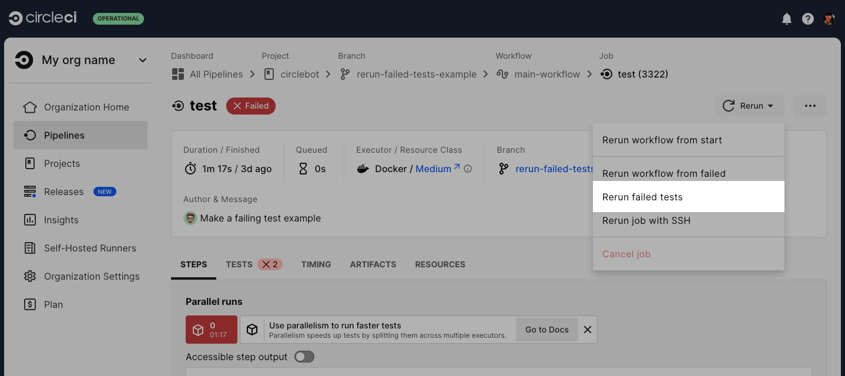845x376 pixels.
Task: Click the Plan dollar icon
Action: point(30,304)
